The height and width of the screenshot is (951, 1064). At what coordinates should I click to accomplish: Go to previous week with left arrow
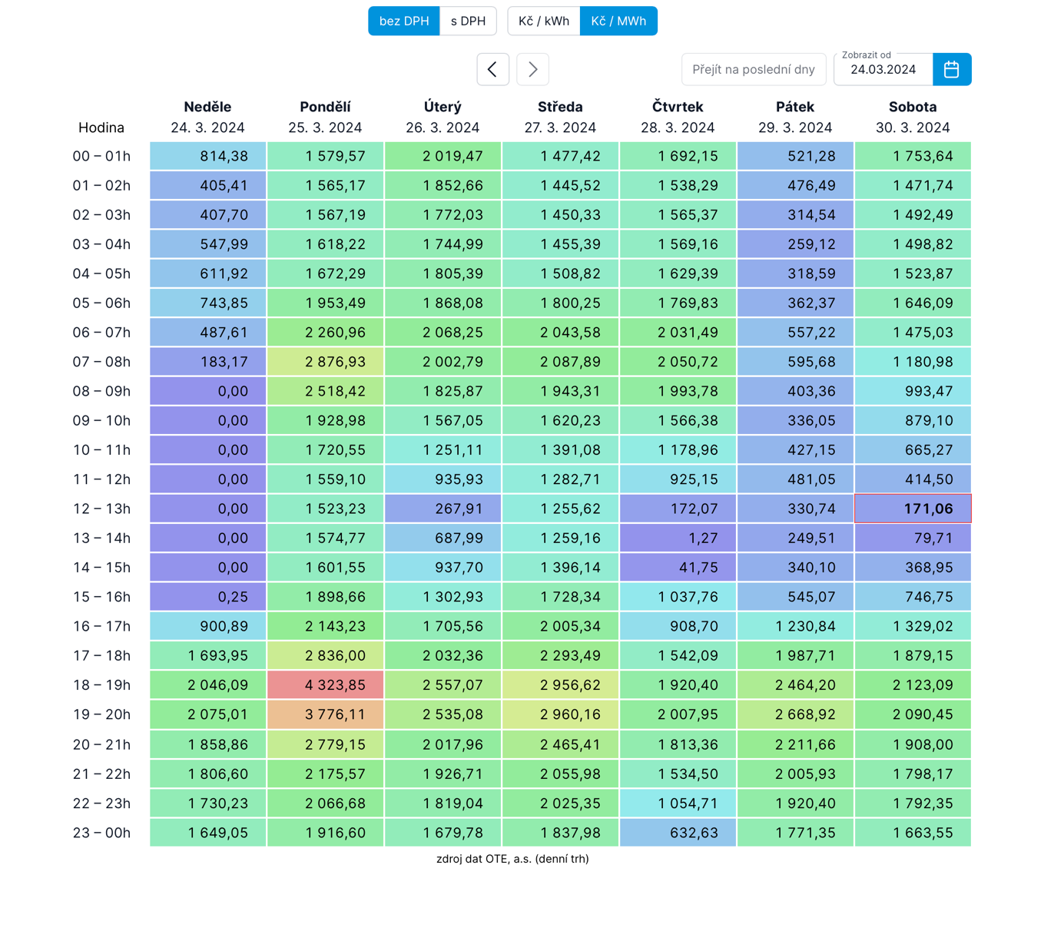492,69
